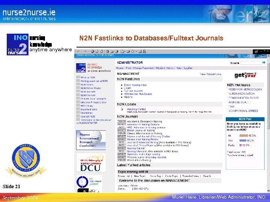The height and width of the screenshot is (202, 270).
Task: Open Contact N2N sidebar link
Action: 88,116
